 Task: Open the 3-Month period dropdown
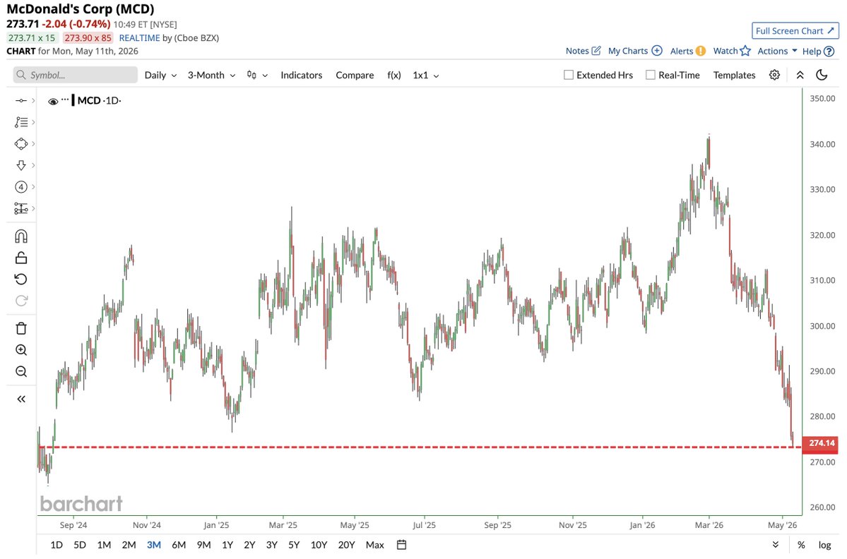tap(212, 75)
